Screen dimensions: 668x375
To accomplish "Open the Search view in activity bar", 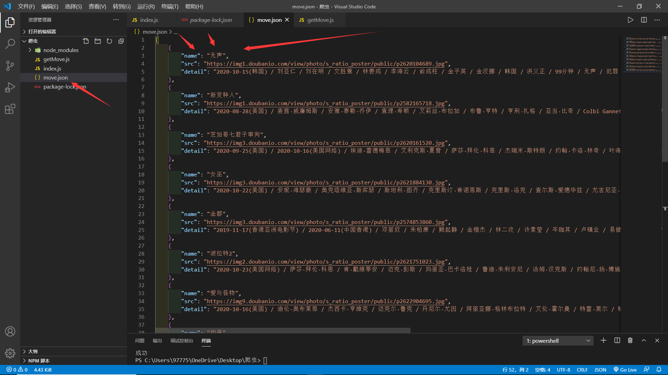I will coord(10,44).
